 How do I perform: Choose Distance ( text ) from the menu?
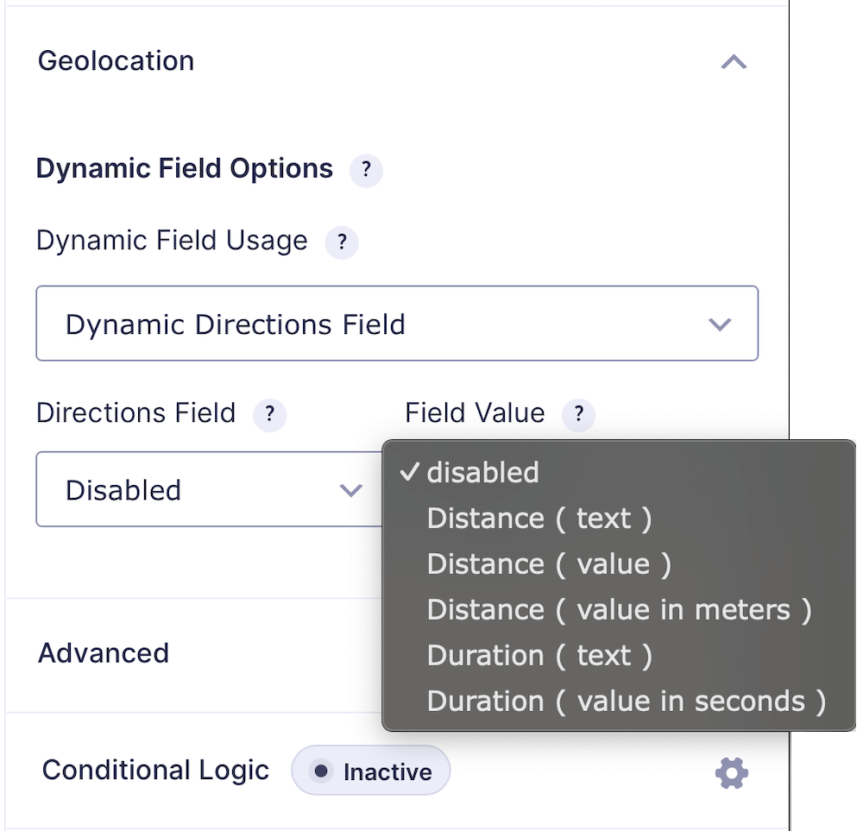[x=539, y=518]
